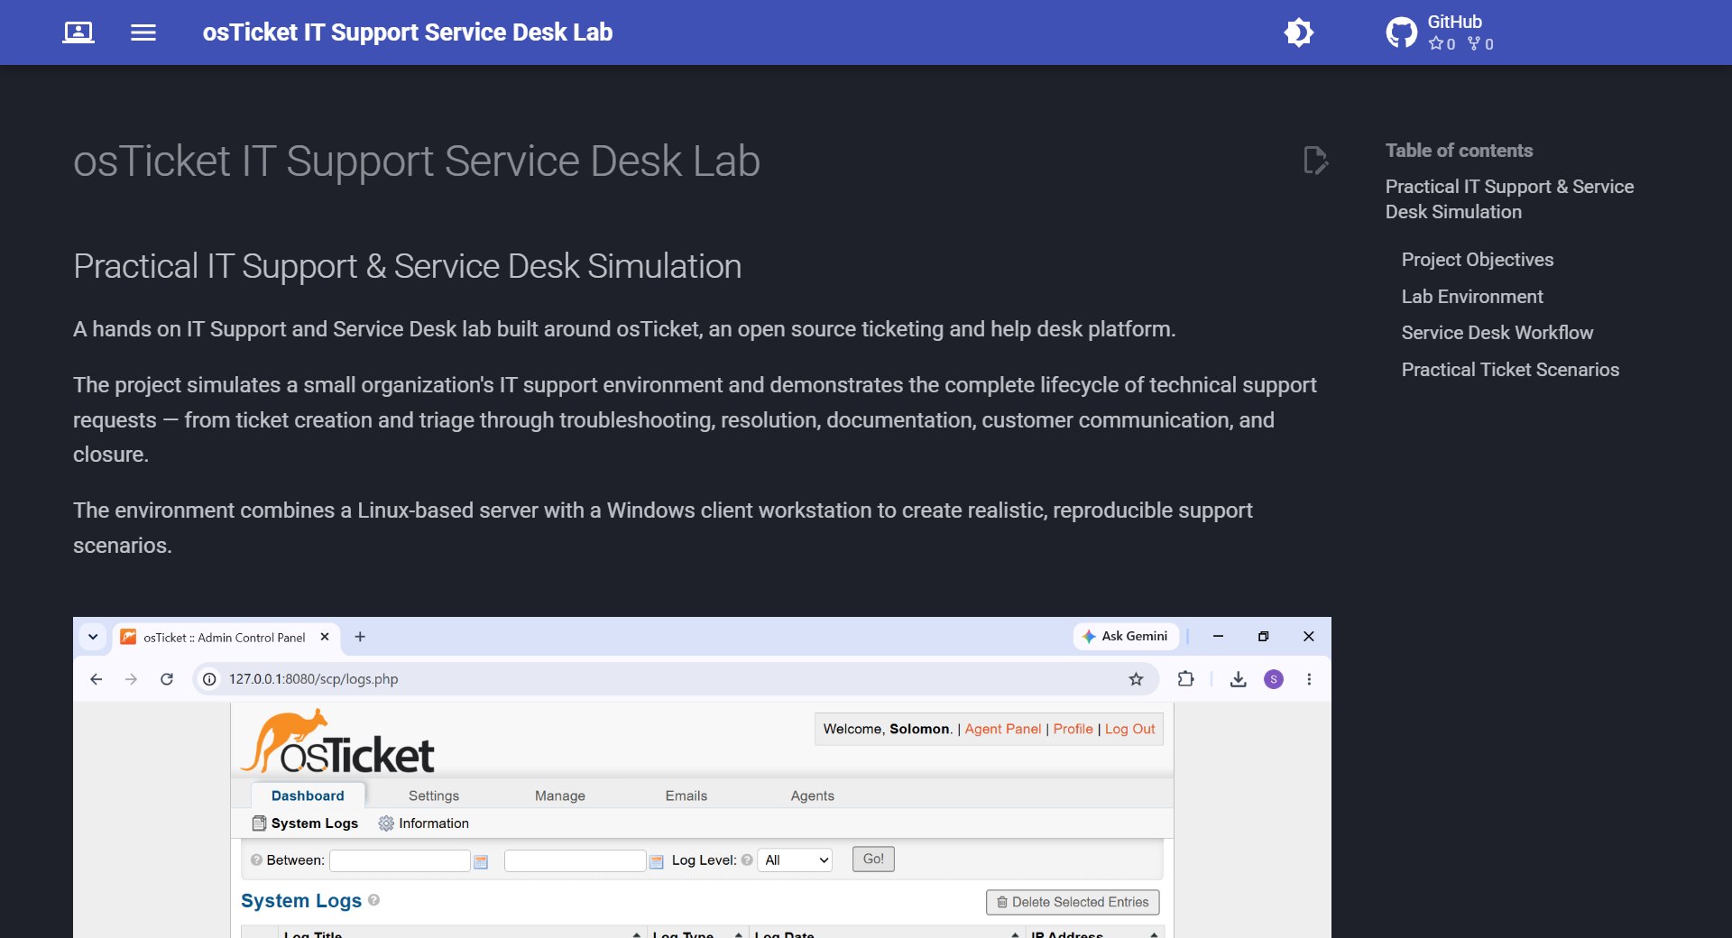Click the site information icon in address bar

pos(209,679)
